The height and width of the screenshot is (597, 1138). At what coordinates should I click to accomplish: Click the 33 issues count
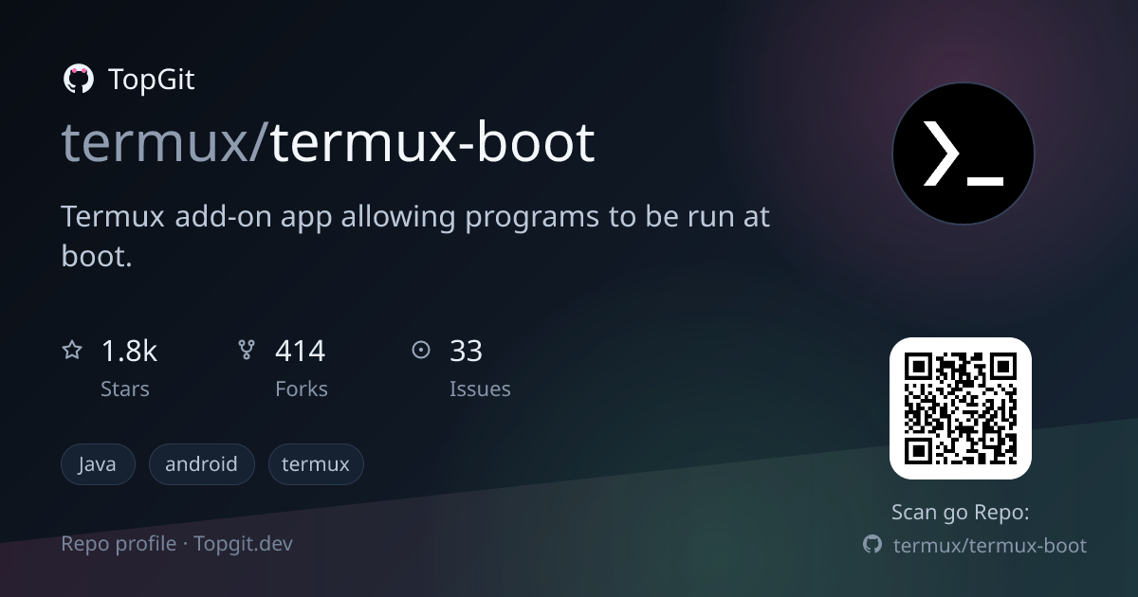(x=466, y=351)
